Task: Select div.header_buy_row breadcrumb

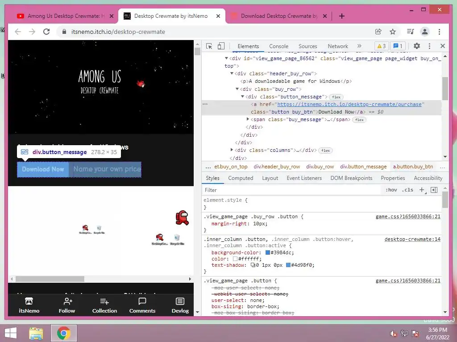Action: click(277, 167)
